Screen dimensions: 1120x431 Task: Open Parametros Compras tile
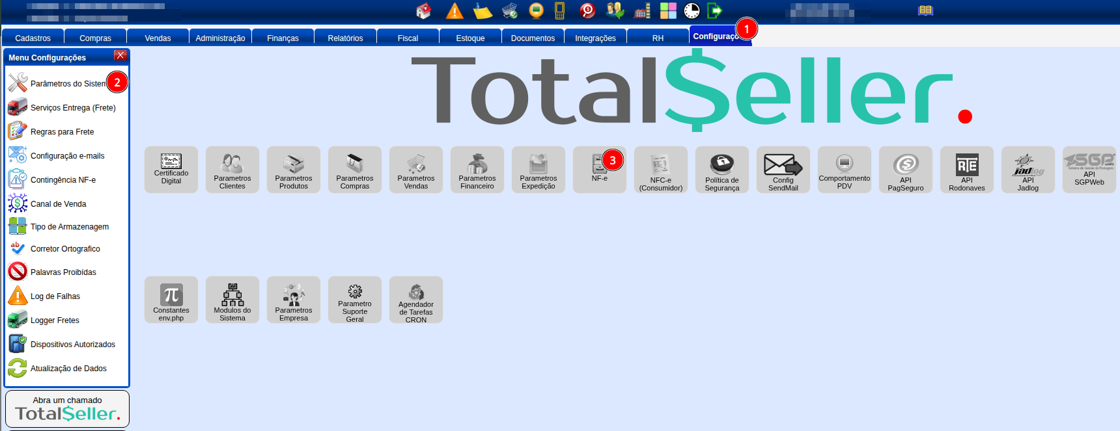point(355,170)
